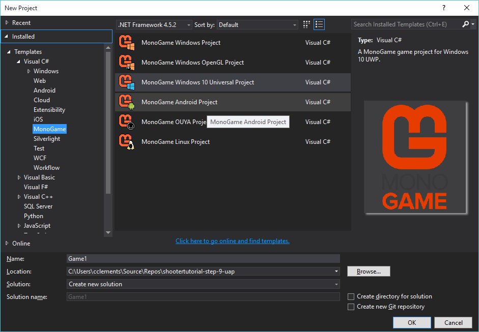Select the Visual F# category
The width and height of the screenshot is (479, 332).
tap(36, 187)
